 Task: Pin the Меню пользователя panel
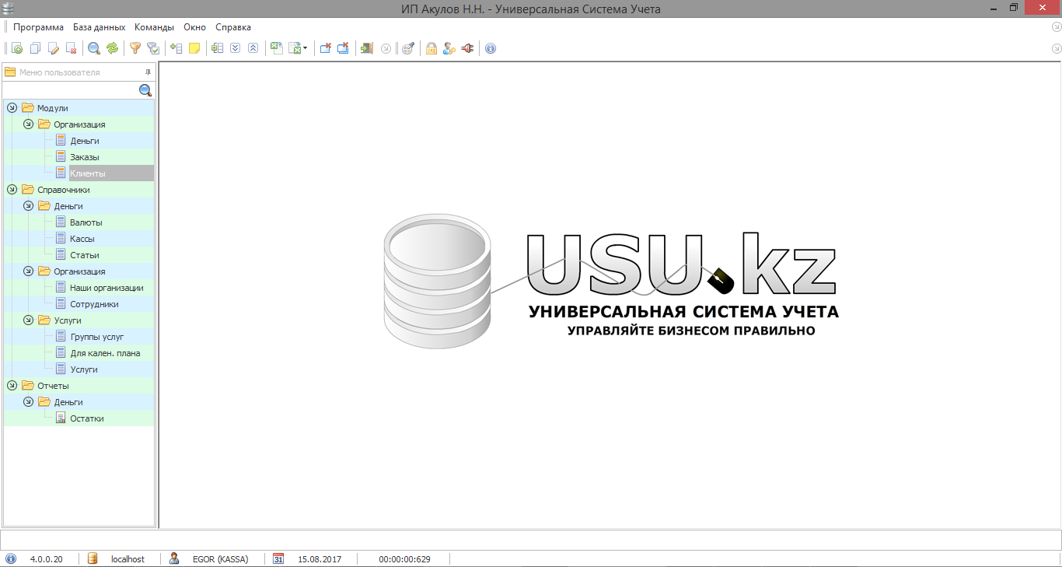(x=148, y=72)
